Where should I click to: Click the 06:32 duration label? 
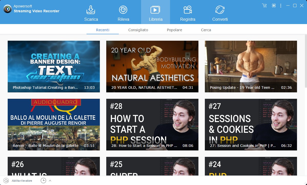tap(287, 146)
